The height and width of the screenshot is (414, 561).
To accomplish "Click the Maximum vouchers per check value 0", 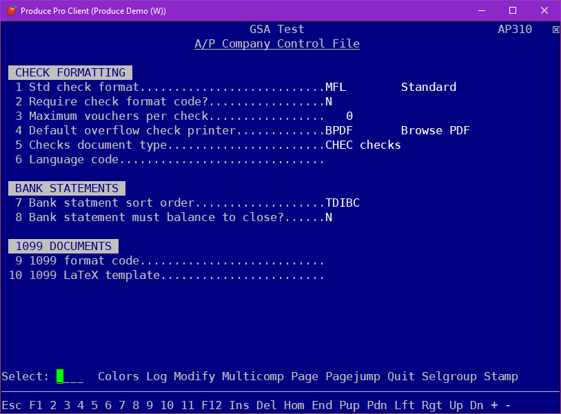I will [349, 116].
